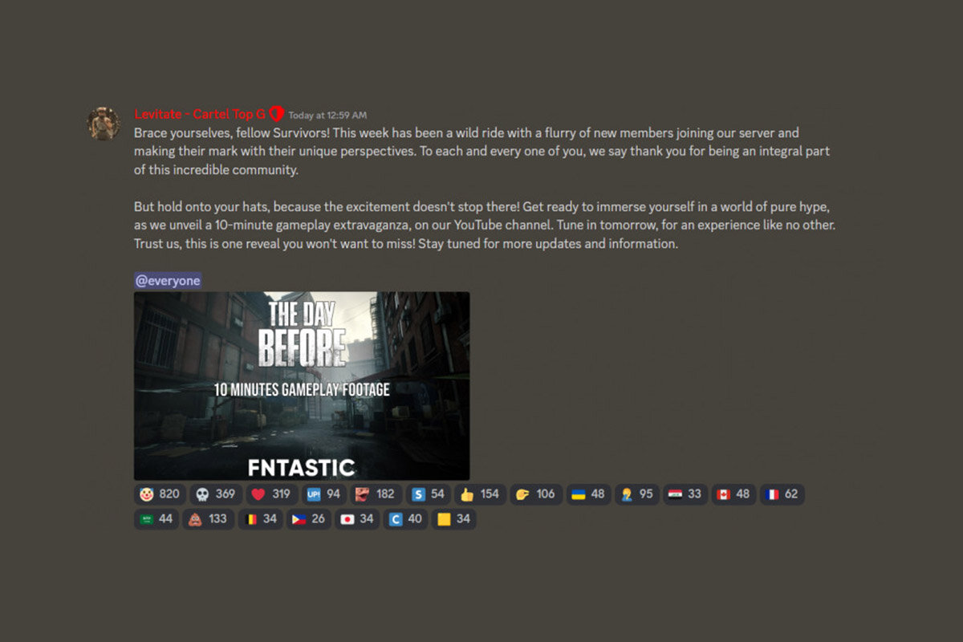Image resolution: width=963 pixels, height=642 pixels.
Task: Click the Japan flag reaction
Action: (x=357, y=519)
